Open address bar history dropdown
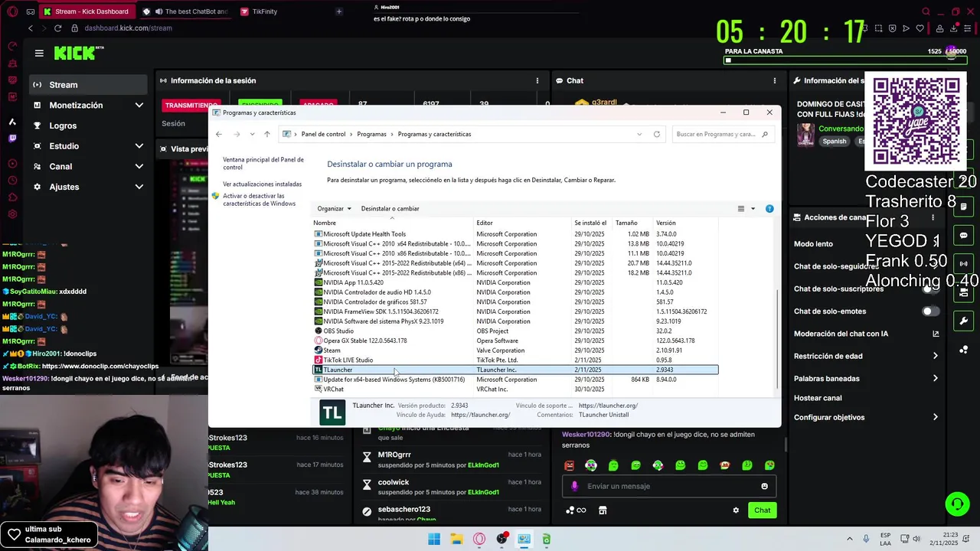The width and height of the screenshot is (980, 551). (639, 134)
